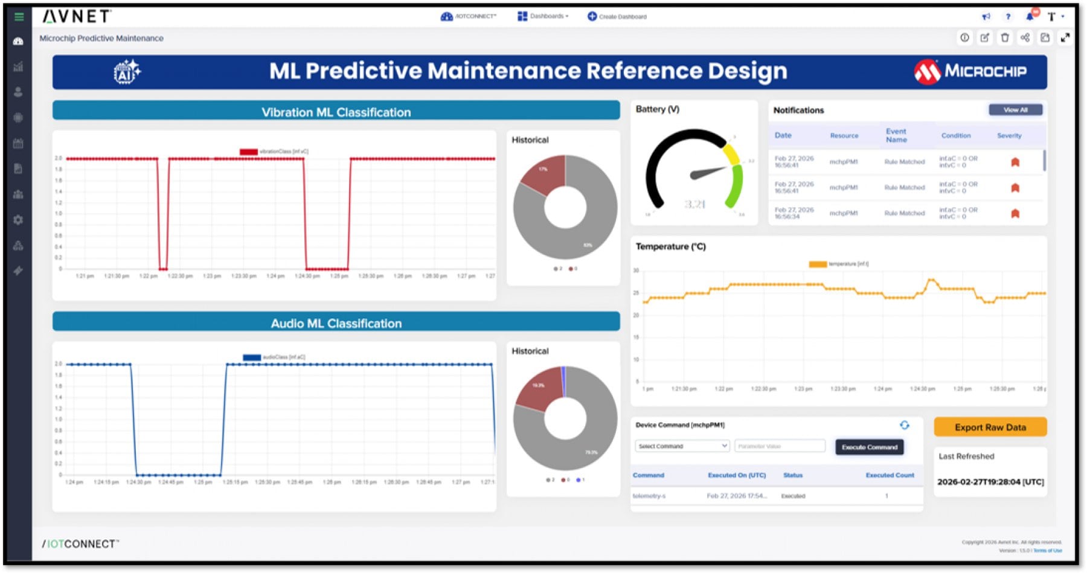Share the dashboard via share icon
This screenshot has height=573, width=1087.
[1025, 38]
